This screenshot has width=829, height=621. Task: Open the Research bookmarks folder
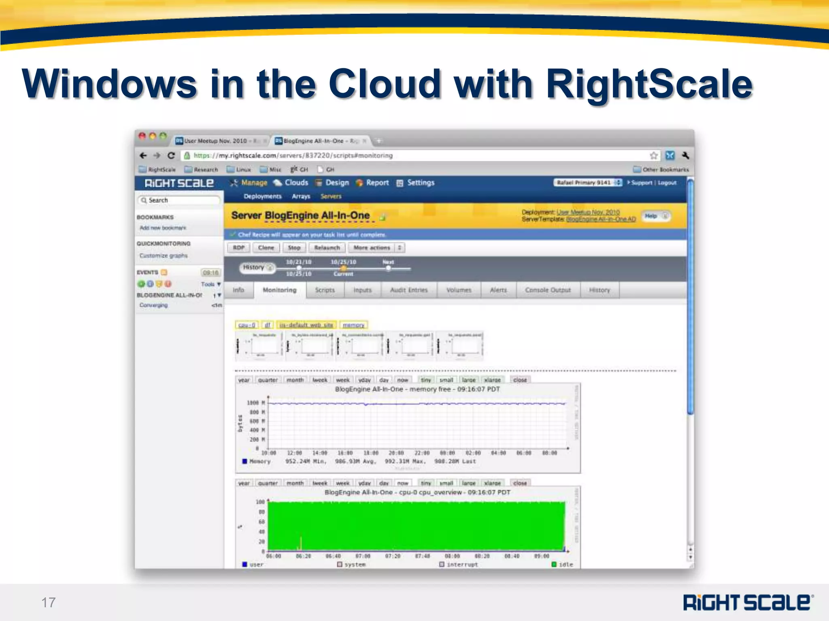pyautogui.click(x=201, y=169)
